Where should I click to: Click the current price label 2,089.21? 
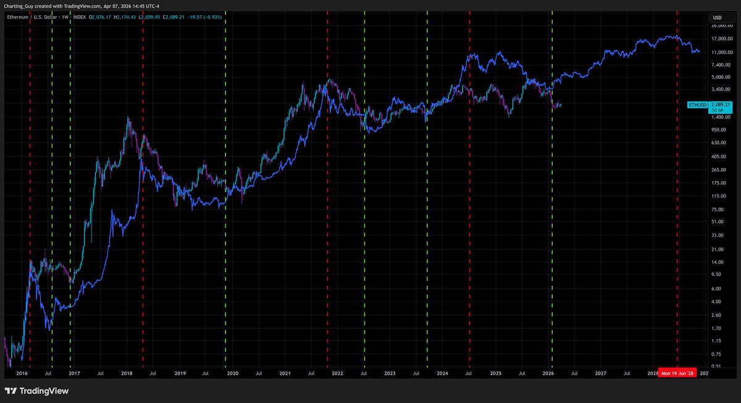coord(720,105)
